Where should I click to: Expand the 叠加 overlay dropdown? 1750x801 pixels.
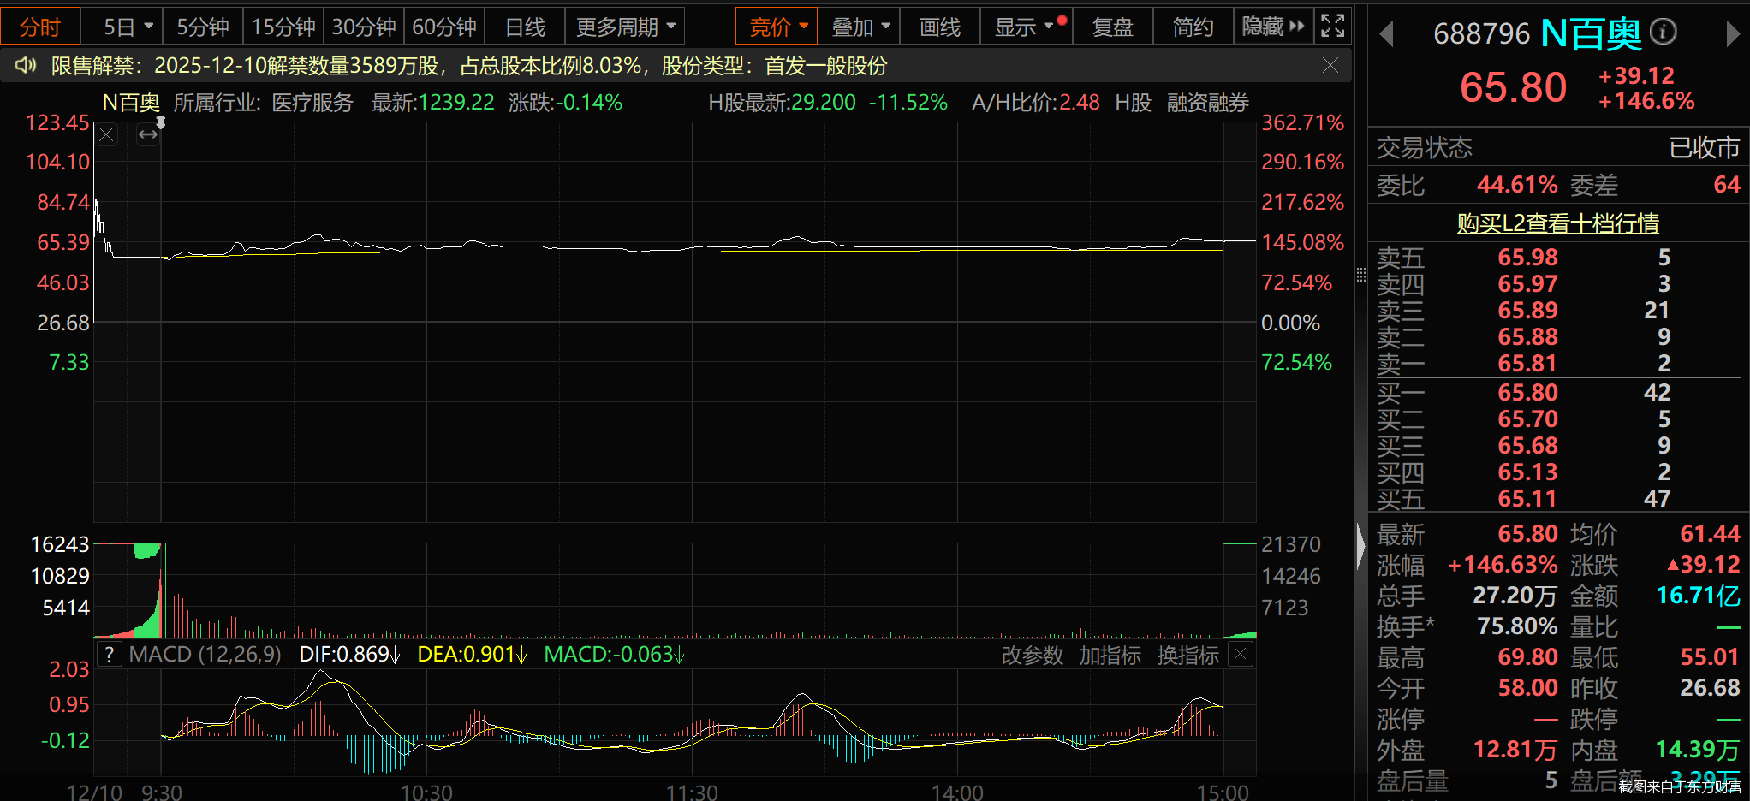click(859, 26)
